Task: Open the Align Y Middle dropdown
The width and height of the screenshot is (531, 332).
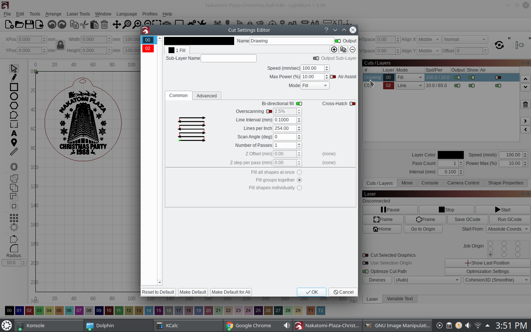Action: click(429, 51)
